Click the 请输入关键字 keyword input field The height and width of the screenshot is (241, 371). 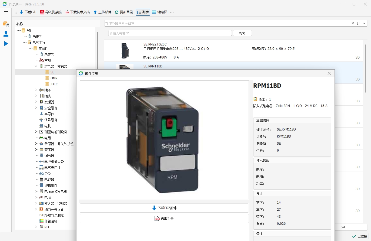click(x=170, y=33)
